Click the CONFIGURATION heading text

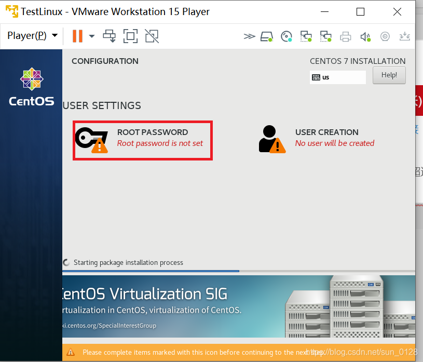(105, 61)
